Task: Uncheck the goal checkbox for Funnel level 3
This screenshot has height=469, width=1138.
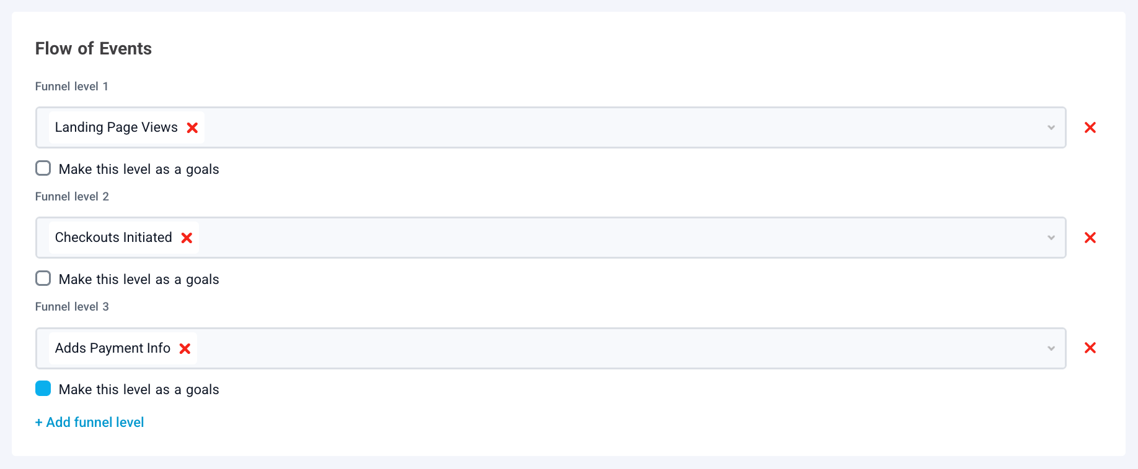Action: [43, 389]
